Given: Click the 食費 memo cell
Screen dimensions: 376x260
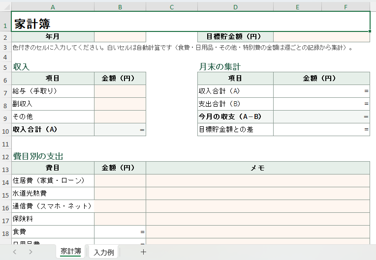Looking at the screenshot, I should [258, 232].
